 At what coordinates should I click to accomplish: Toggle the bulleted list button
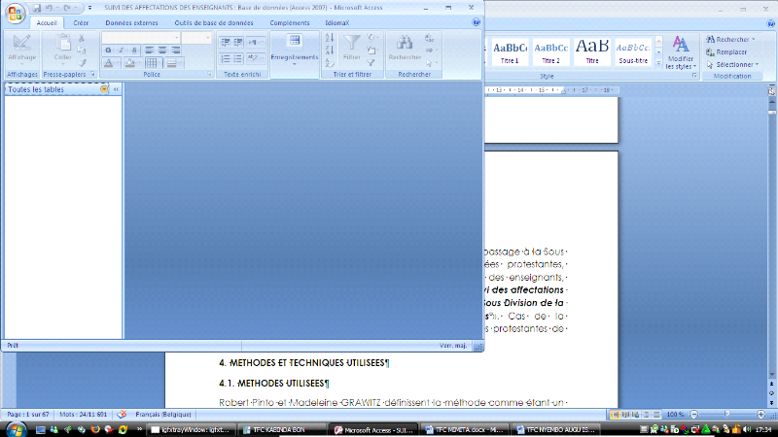pyautogui.click(x=238, y=59)
